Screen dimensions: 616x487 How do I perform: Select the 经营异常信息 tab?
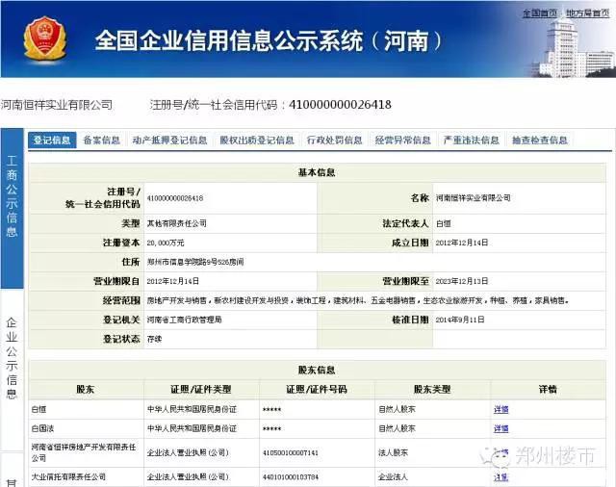point(402,141)
